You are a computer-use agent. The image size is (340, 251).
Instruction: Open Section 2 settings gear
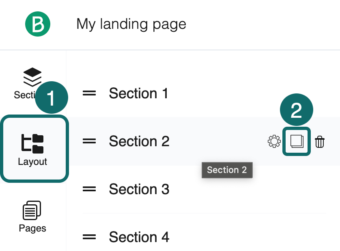tap(274, 141)
